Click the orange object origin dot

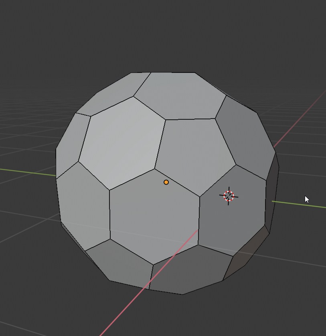(x=166, y=182)
